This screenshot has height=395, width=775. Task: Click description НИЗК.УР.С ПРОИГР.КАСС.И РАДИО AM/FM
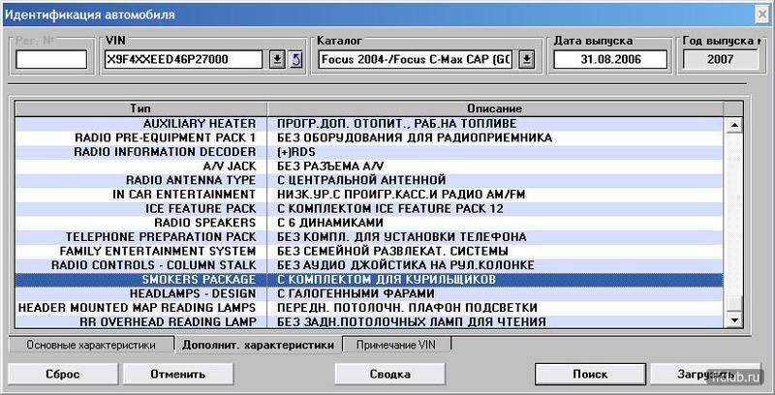(401, 194)
